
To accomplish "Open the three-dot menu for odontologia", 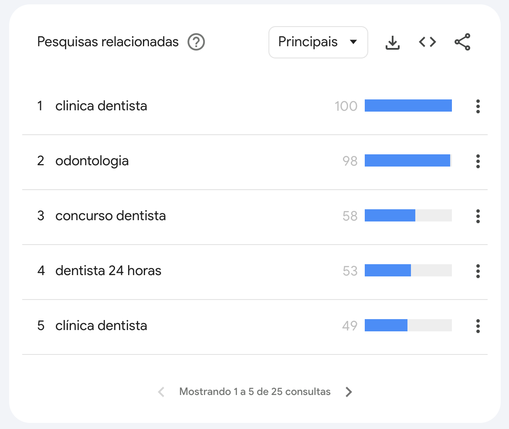I will (478, 161).
